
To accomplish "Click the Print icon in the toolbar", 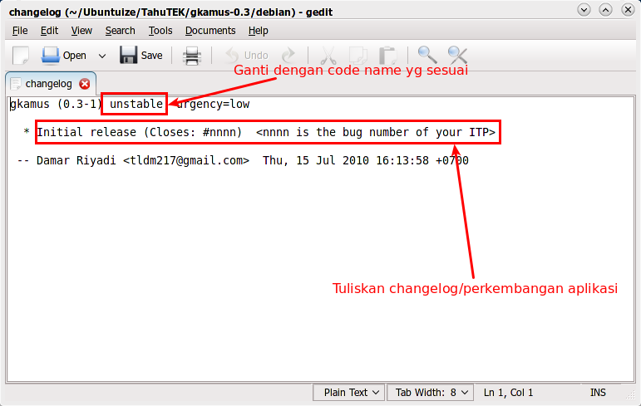I will pos(192,56).
